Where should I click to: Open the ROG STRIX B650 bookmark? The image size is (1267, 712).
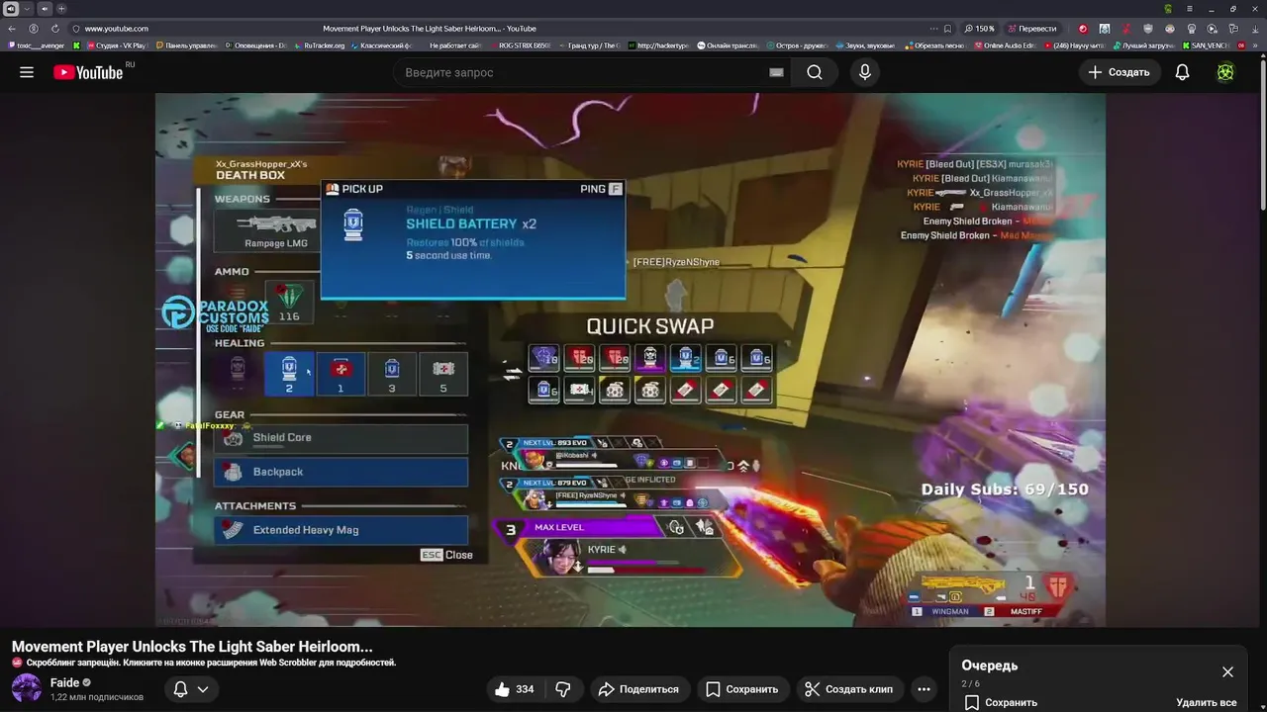pos(521,45)
